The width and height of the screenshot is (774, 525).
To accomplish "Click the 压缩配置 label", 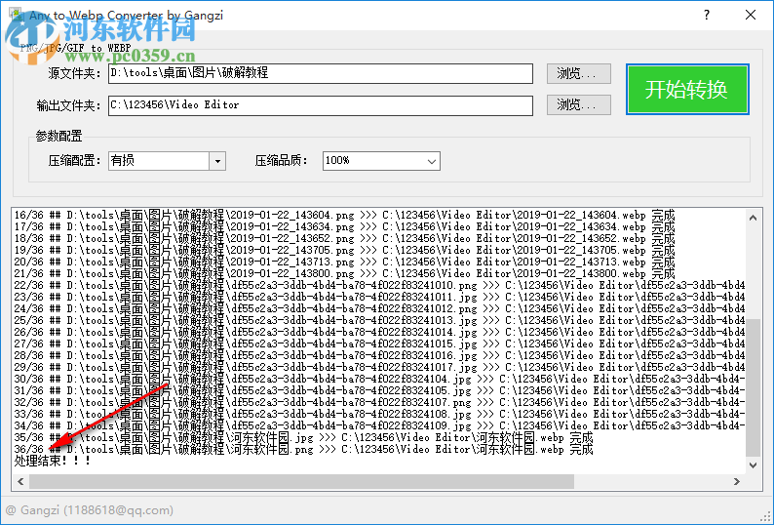I will [74, 161].
